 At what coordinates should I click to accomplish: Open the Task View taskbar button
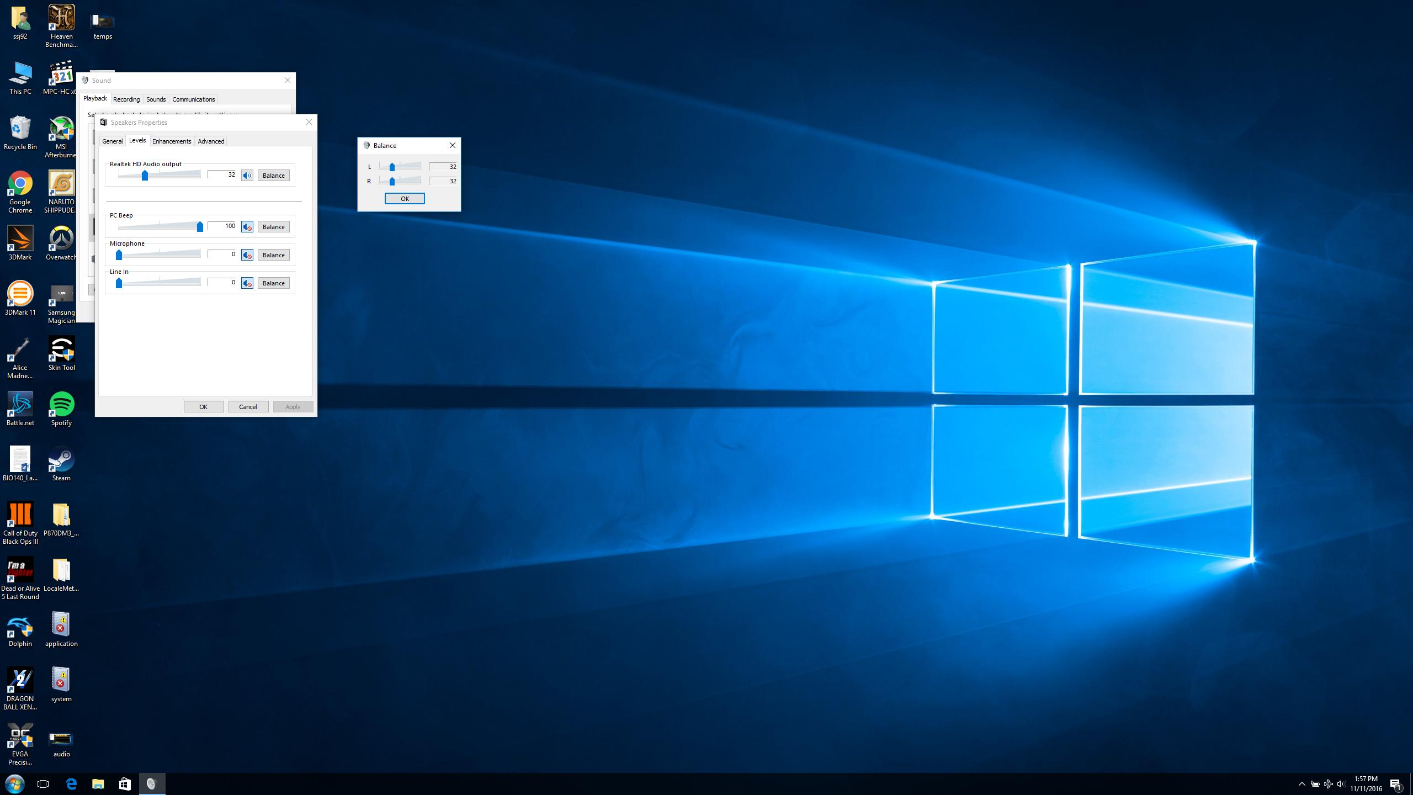click(43, 783)
